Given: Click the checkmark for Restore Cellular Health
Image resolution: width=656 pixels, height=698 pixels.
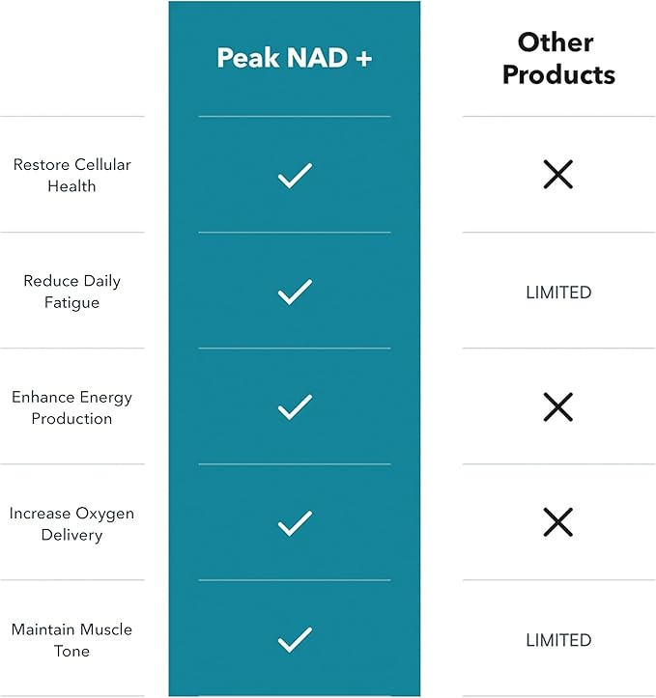Looking at the screenshot, I should (x=295, y=176).
